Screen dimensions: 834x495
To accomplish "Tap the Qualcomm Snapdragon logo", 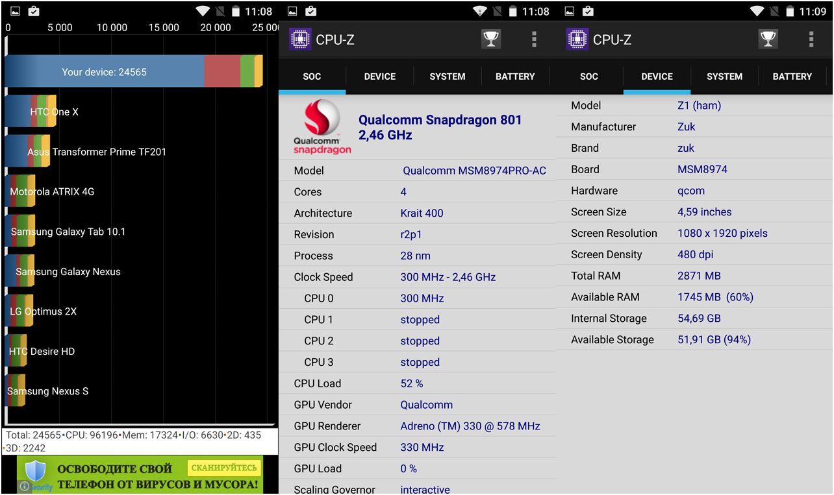I will [322, 127].
